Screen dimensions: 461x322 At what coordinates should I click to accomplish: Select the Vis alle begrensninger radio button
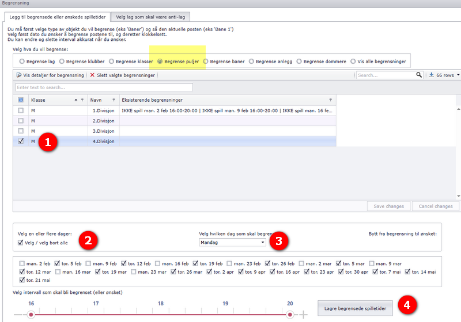point(353,62)
